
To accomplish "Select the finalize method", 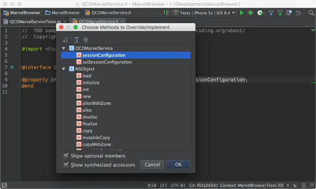I will 126,124.
